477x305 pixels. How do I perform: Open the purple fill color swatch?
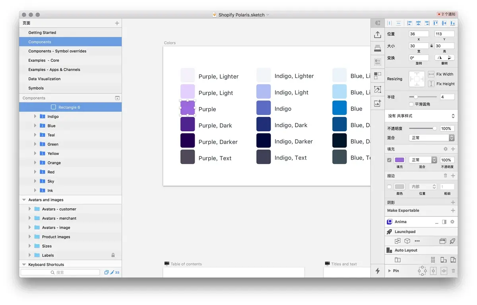coord(399,160)
